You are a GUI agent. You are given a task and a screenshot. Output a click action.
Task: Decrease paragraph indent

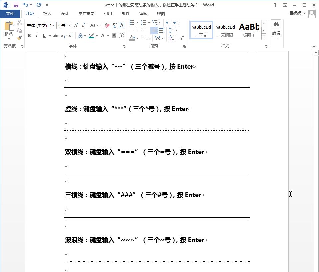tap(169, 23)
